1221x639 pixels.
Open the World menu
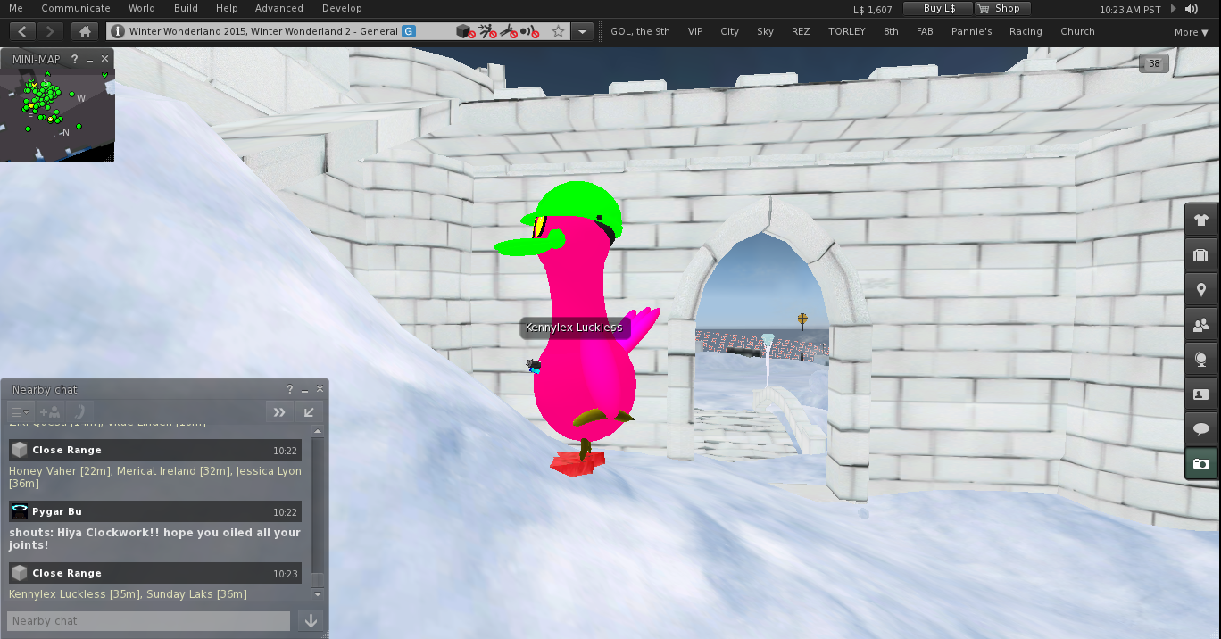[142, 8]
